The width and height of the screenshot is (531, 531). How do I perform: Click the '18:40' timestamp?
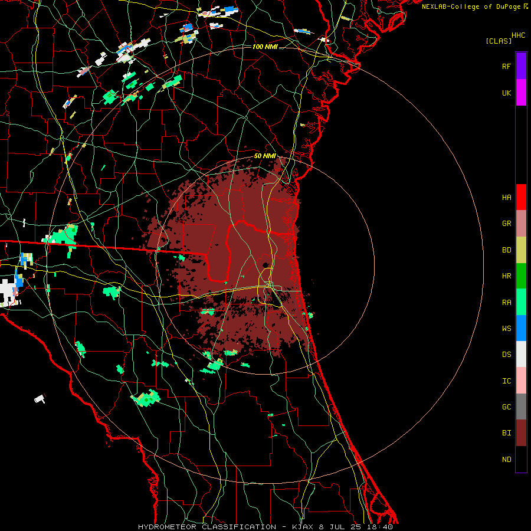pos(382,527)
